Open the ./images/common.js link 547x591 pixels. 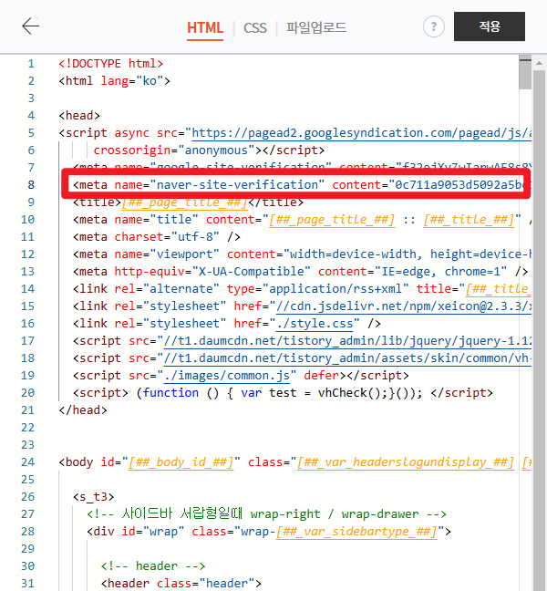point(227,376)
